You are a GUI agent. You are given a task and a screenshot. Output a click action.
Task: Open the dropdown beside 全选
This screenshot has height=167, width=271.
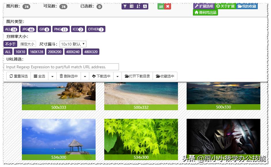tap(52, 76)
